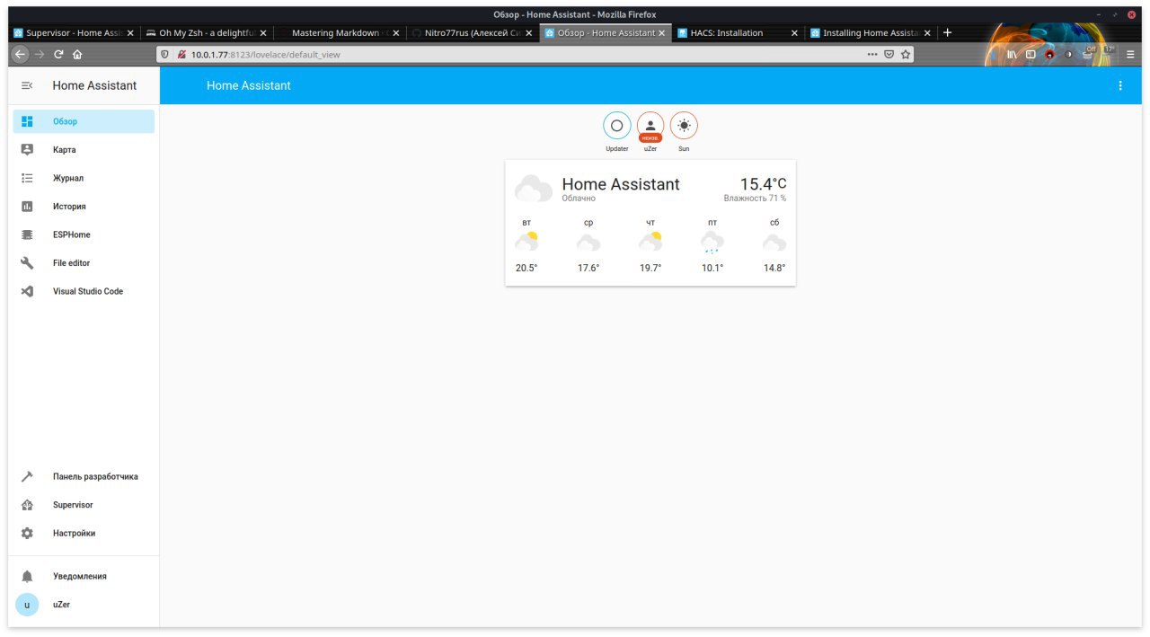Click the Журнал list icon
Viewport: 1150px width, 637px height.
[27, 178]
